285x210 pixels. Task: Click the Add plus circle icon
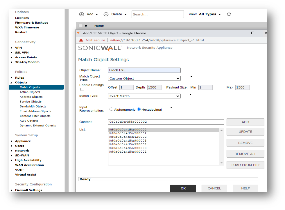pyautogui.click(x=82, y=14)
